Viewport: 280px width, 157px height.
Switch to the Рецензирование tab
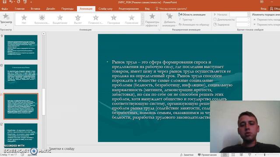click(x=129, y=9)
